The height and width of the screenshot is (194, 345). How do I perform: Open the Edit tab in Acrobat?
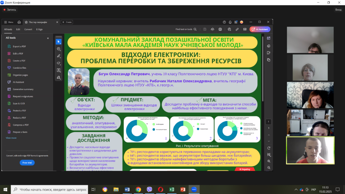18,30
